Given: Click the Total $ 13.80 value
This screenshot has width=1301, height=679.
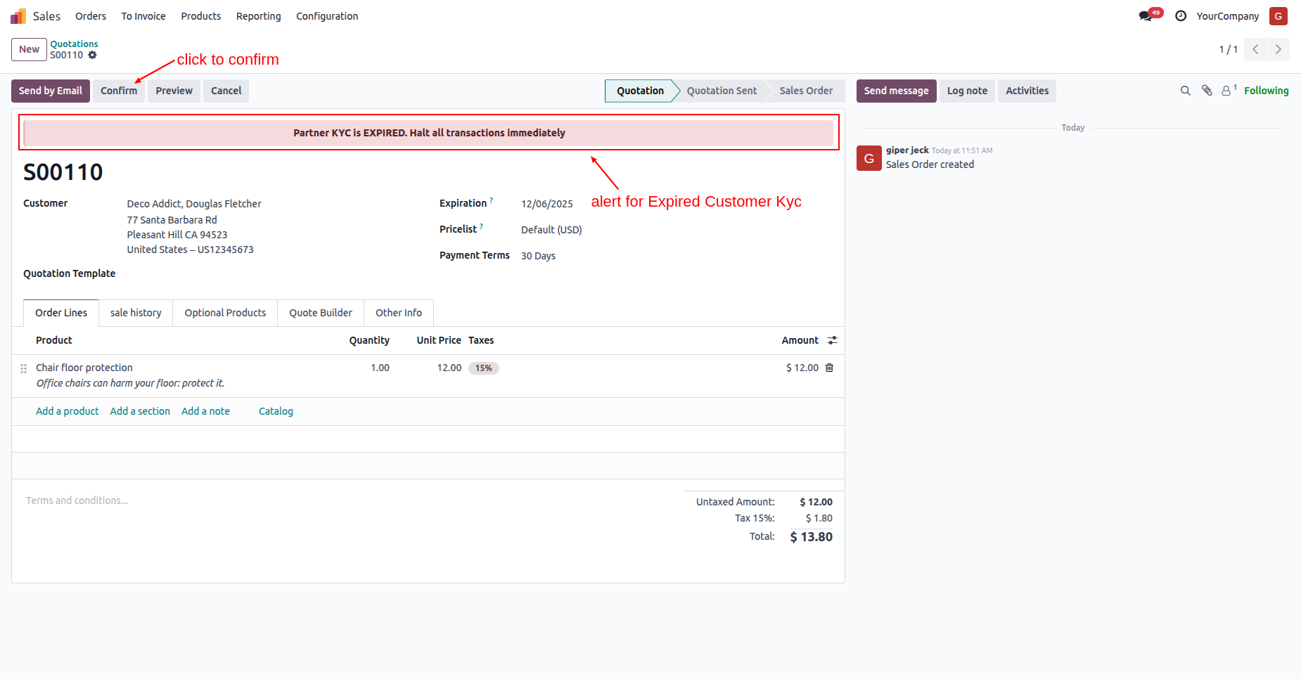Looking at the screenshot, I should click(x=812, y=537).
